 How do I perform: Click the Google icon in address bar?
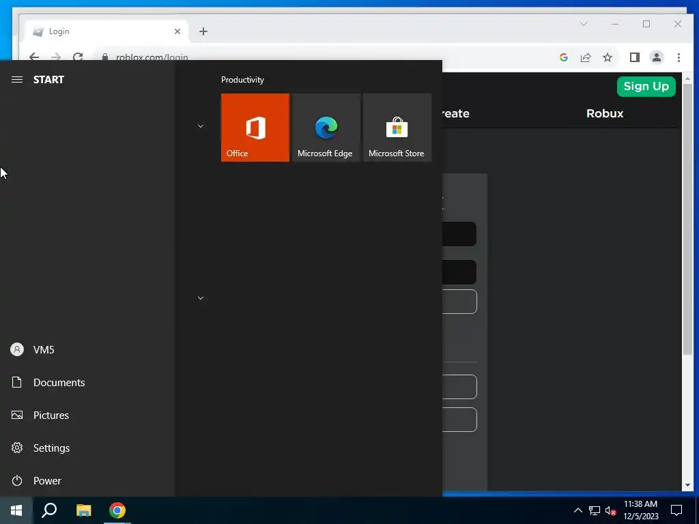(x=563, y=57)
